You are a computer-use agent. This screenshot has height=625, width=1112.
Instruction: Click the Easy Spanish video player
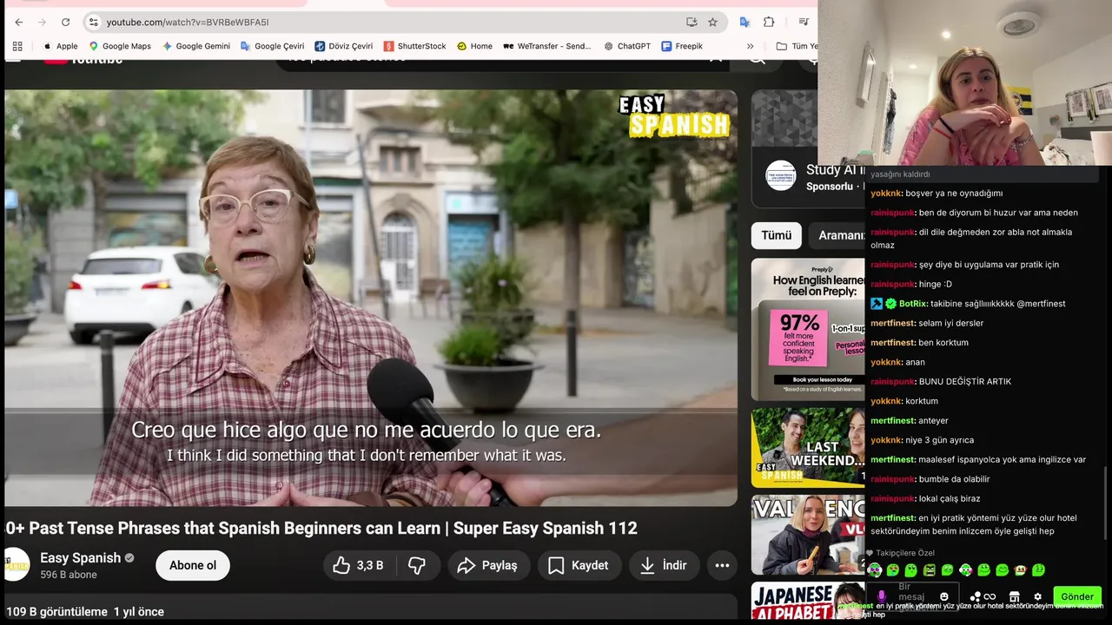click(371, 298)
